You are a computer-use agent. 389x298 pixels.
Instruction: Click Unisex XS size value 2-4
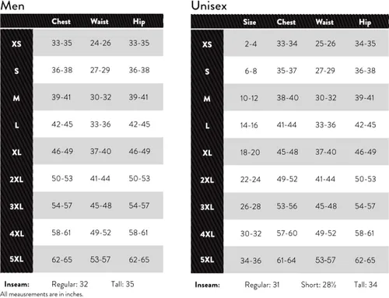(251, 44)
